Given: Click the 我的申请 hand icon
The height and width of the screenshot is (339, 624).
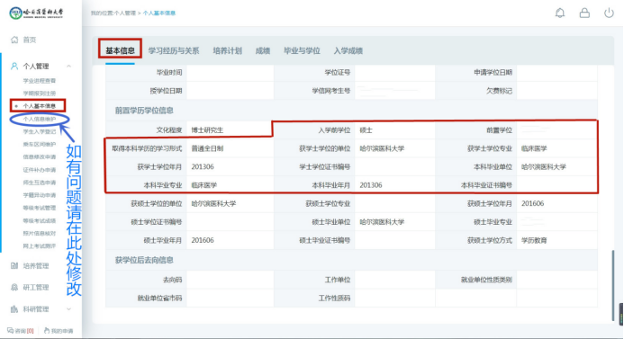Looking at the screenshot, I should point(47,330).
